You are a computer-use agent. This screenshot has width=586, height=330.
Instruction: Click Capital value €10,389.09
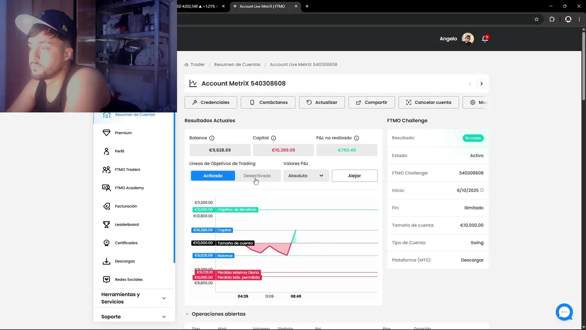283,150
